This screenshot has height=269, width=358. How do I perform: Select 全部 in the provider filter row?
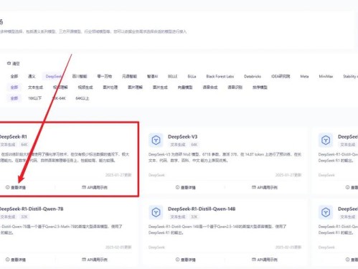[14, 76]
